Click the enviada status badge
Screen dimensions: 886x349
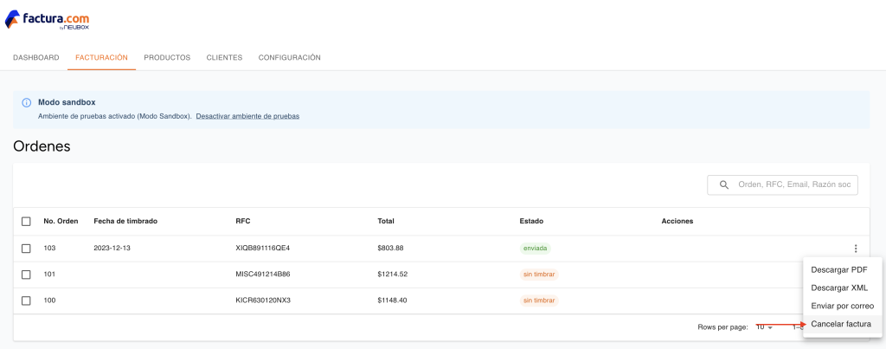click(x=535, y=249)
